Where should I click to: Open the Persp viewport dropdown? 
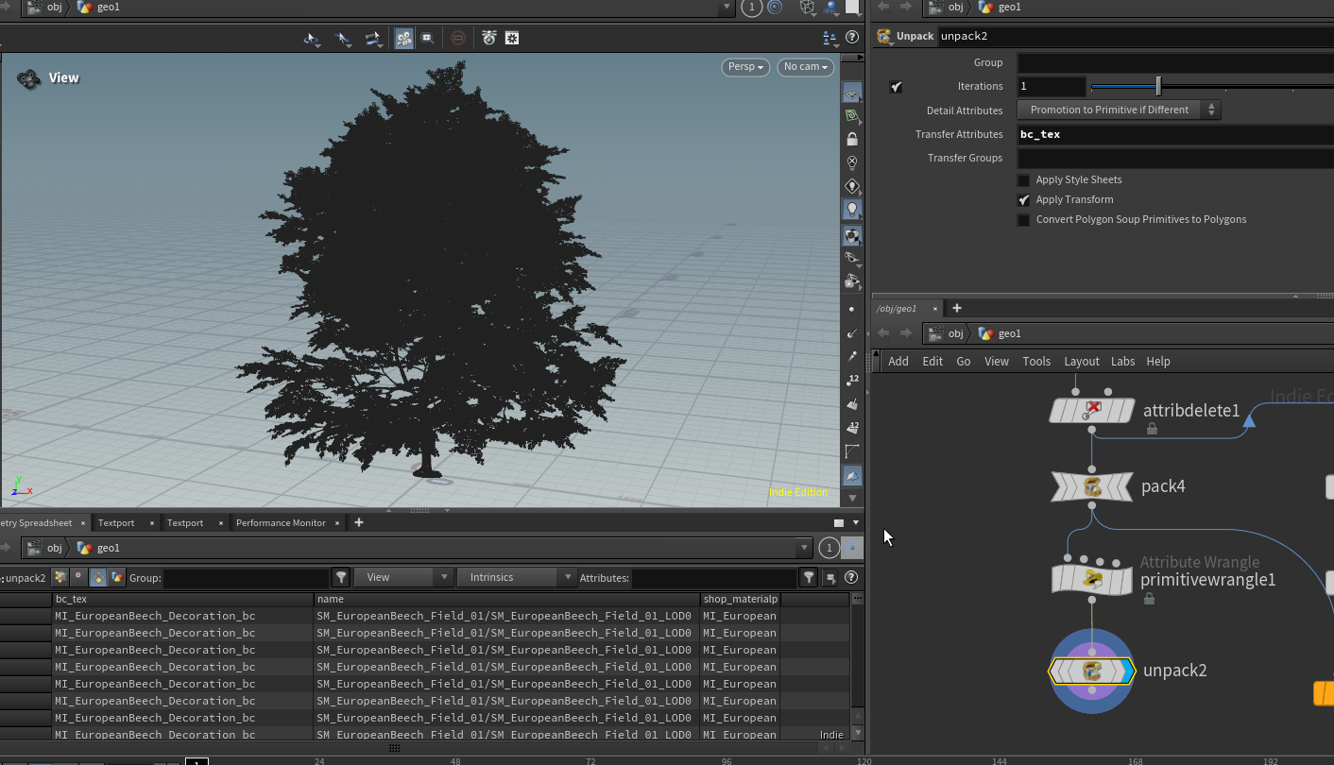click(x=744, y=67)
